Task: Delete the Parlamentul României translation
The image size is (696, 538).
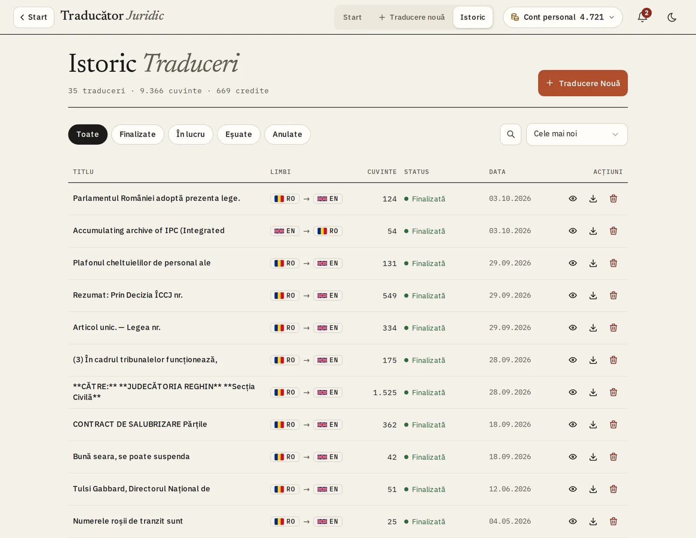Action: (613, 199)
